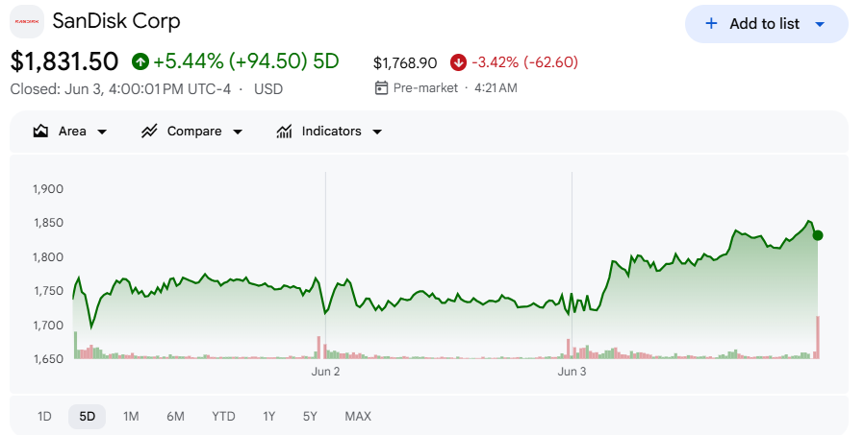Choose the YTD time range
Screen dimensions: 865x435
click(223, 417)
